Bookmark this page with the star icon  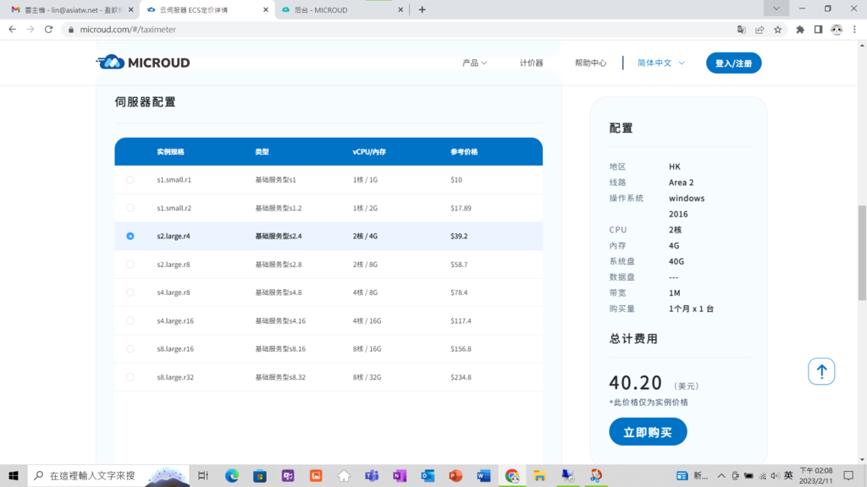click(777, 29)
